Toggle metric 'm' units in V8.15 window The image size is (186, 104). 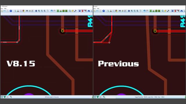click(x=27, y=11)
